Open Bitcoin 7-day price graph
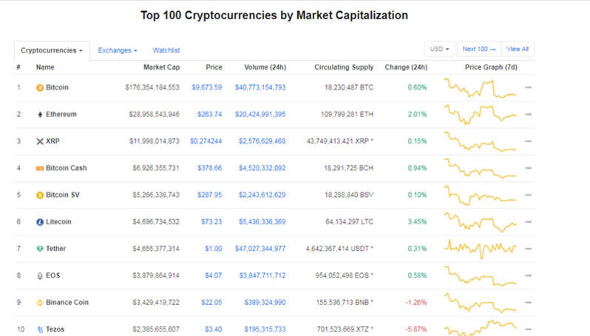The image size is (590, 336). click(x=481, y=87)
